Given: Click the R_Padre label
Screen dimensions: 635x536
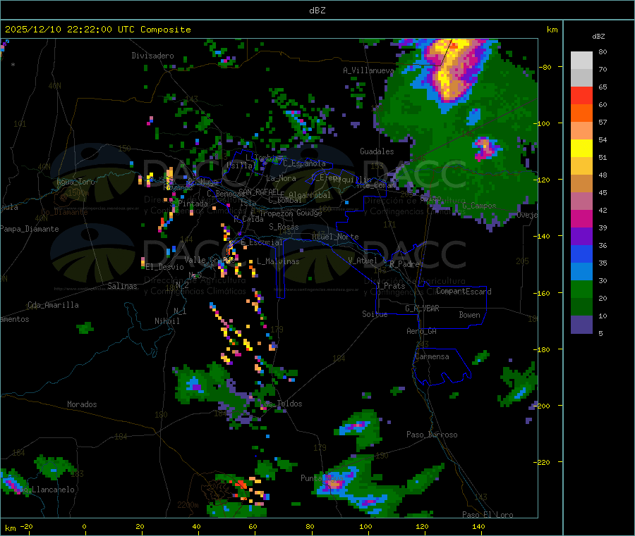Looking at the screenshot, I should [x=404, y=264].
